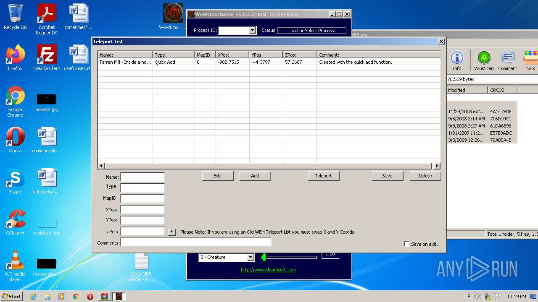538x302 pixels.
Task: Click the Teleport button
Action: [323, 176]
